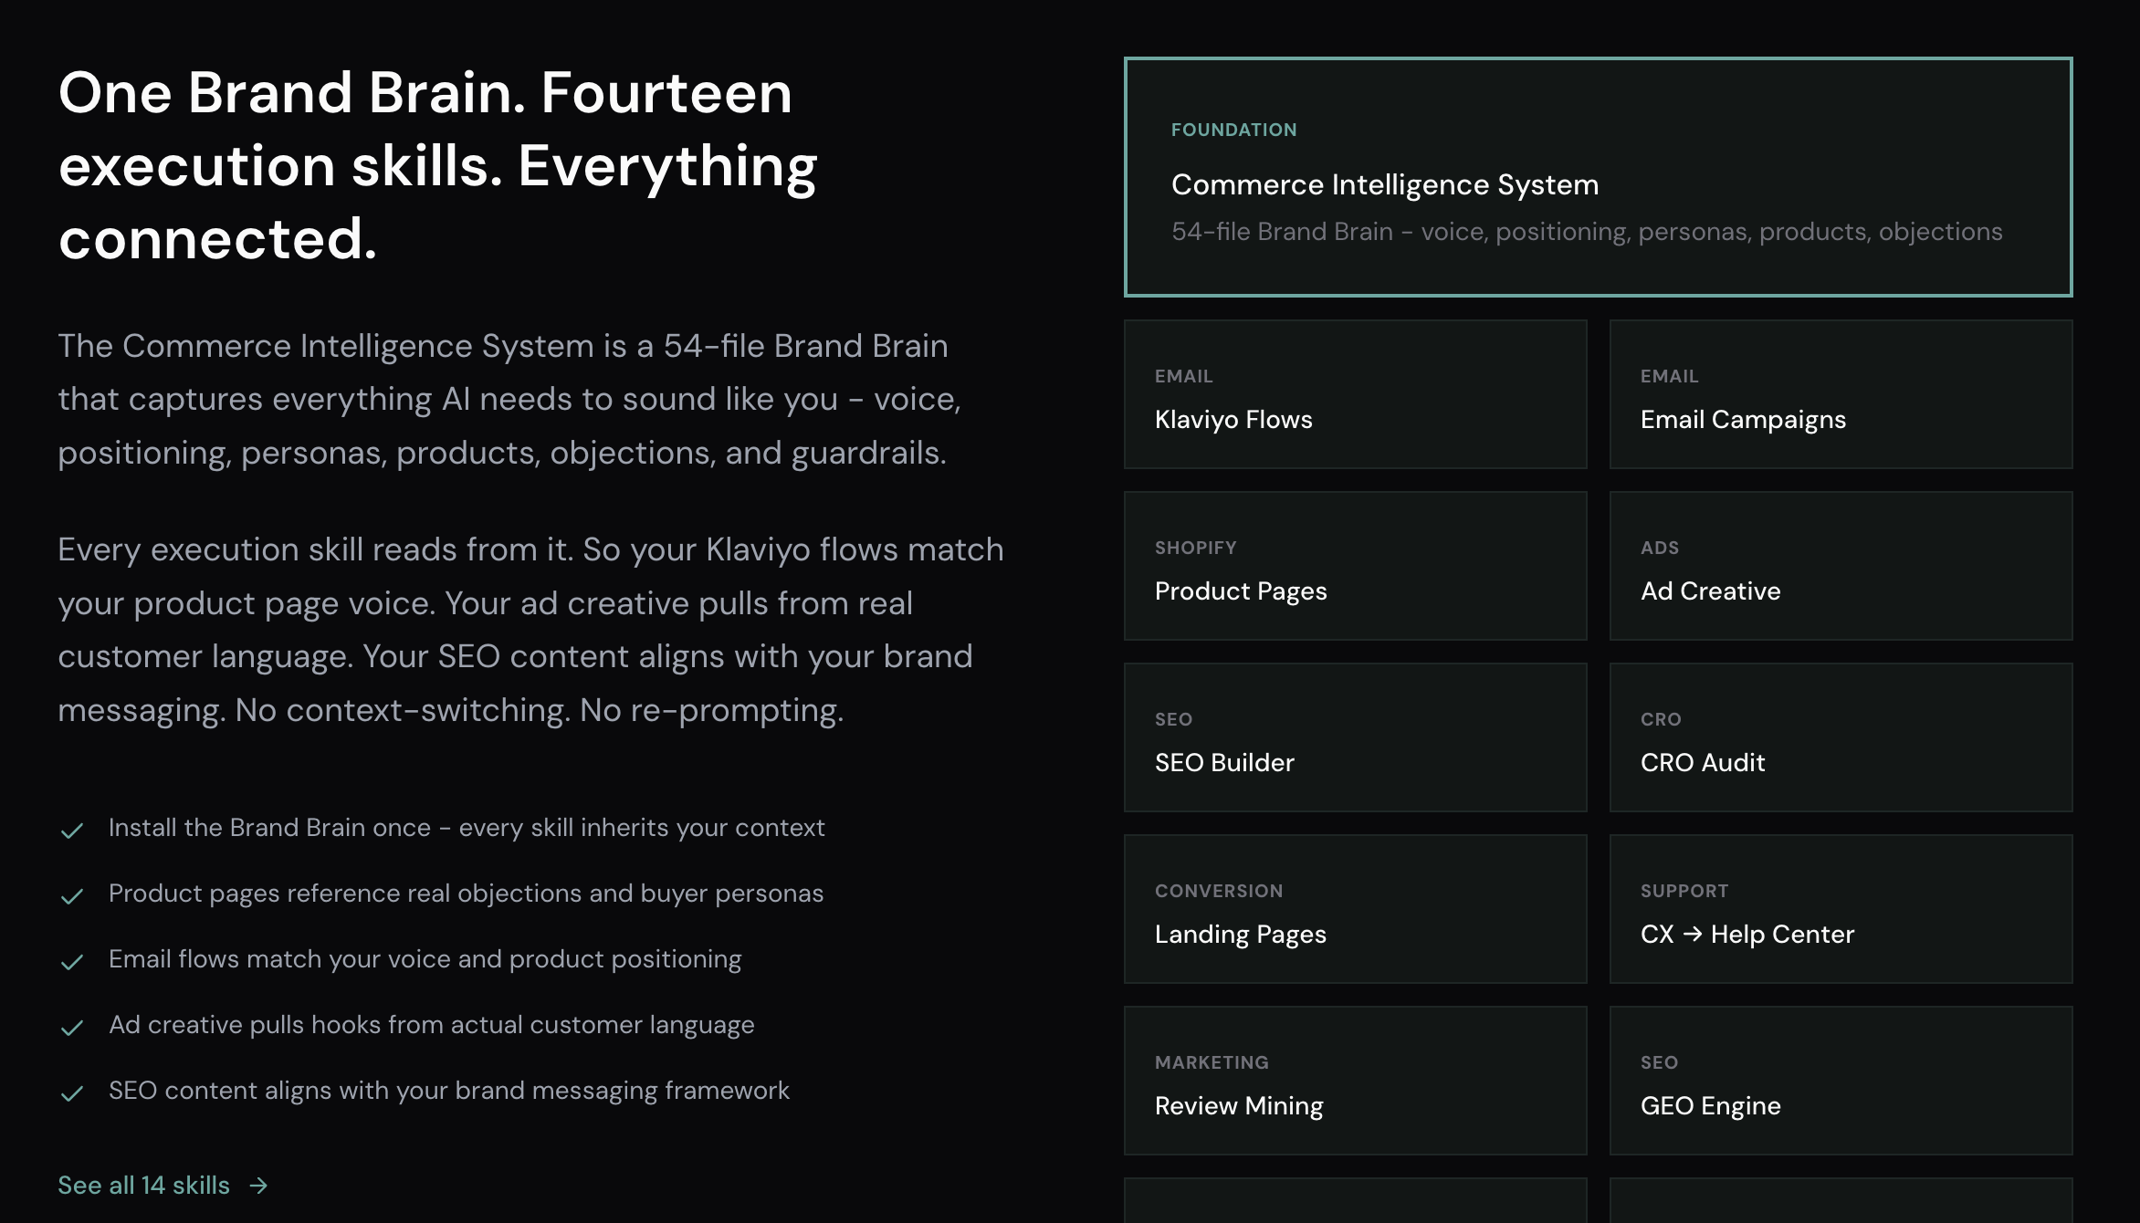
Task: Open the SEO Builder card
Action: 1355,737
